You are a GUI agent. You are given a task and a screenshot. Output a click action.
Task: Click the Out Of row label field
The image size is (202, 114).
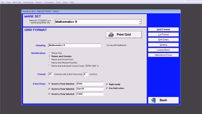90,89
